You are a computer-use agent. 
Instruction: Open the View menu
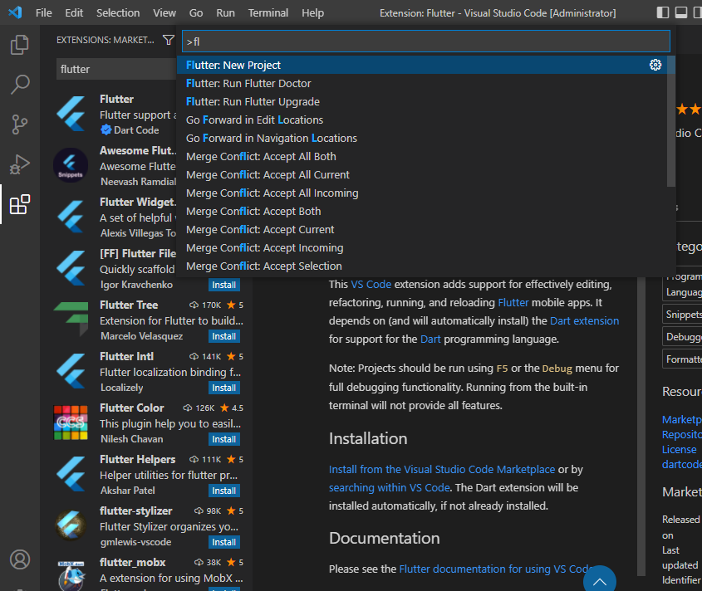(164, 13)
